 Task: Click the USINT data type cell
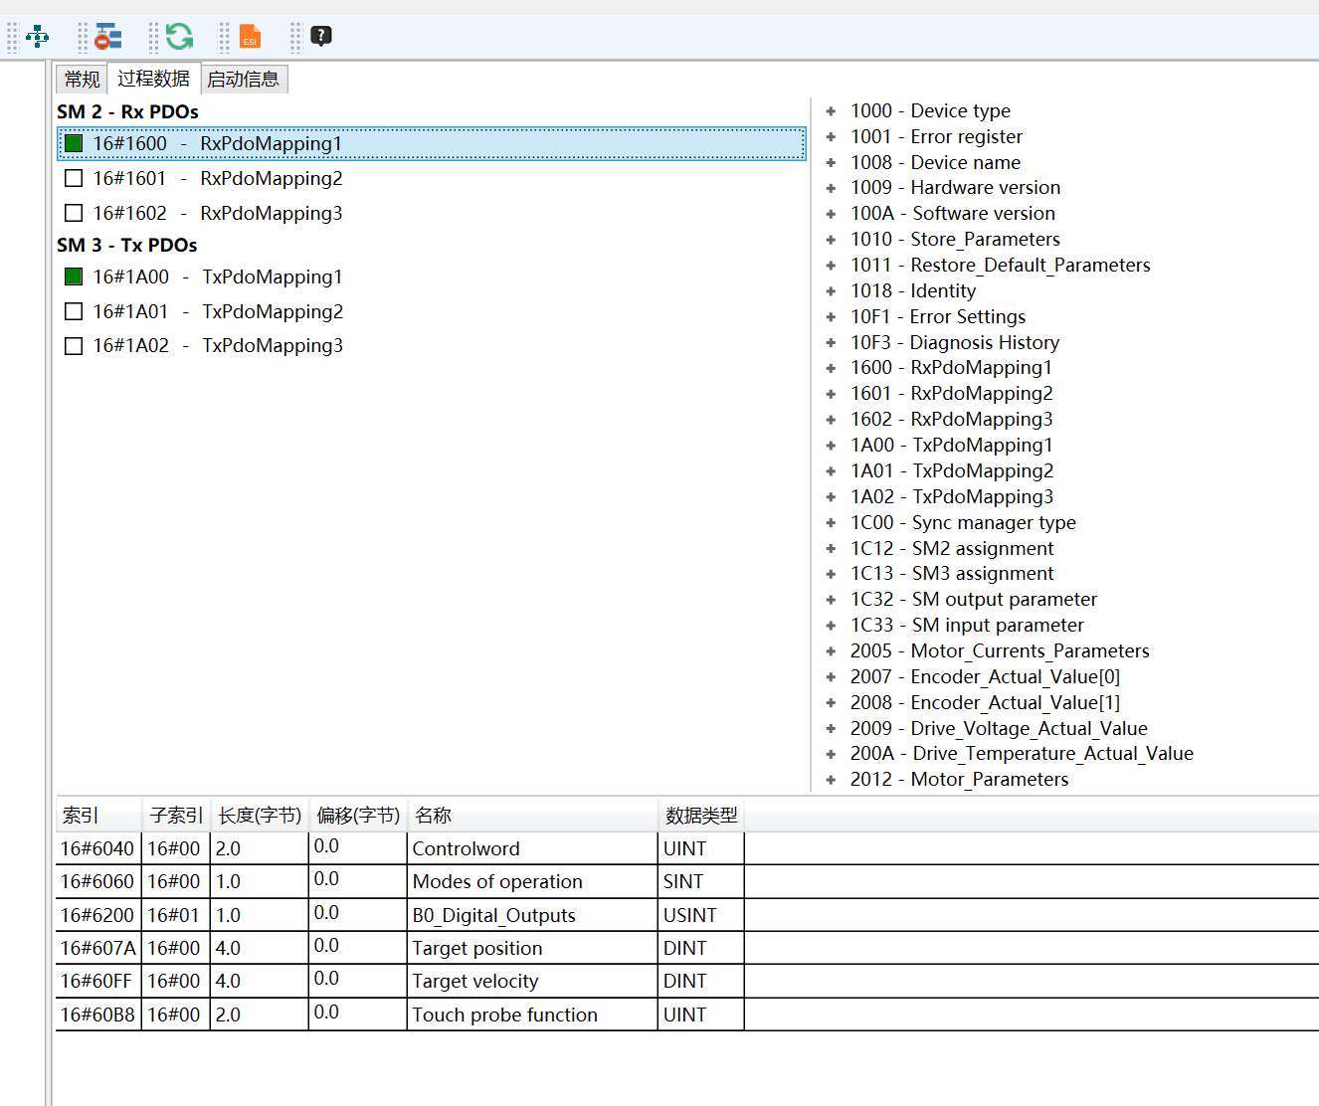click(700, 915)
